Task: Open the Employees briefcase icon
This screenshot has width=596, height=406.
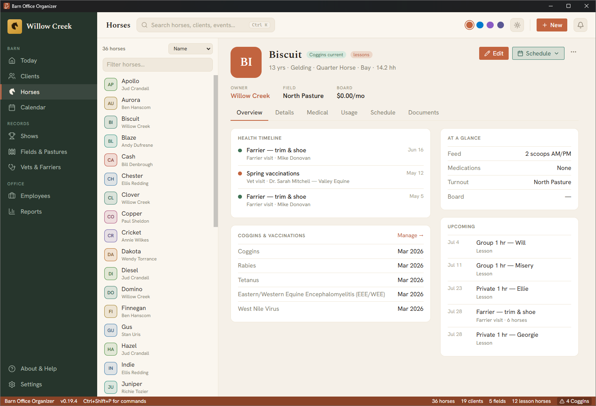Action: tap(12, 196)
